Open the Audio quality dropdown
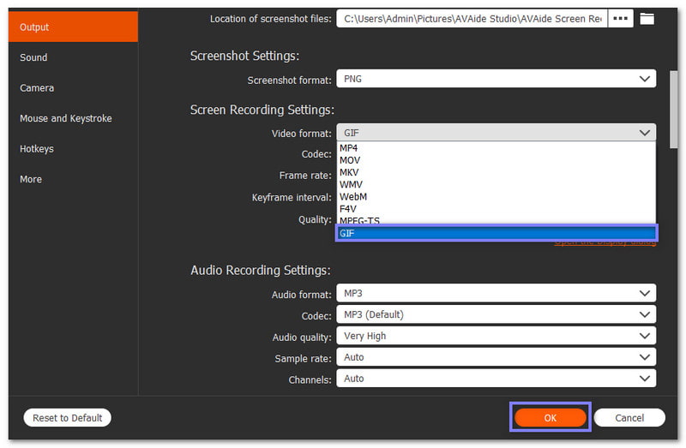The image size is (686, 448). [496, 336]
